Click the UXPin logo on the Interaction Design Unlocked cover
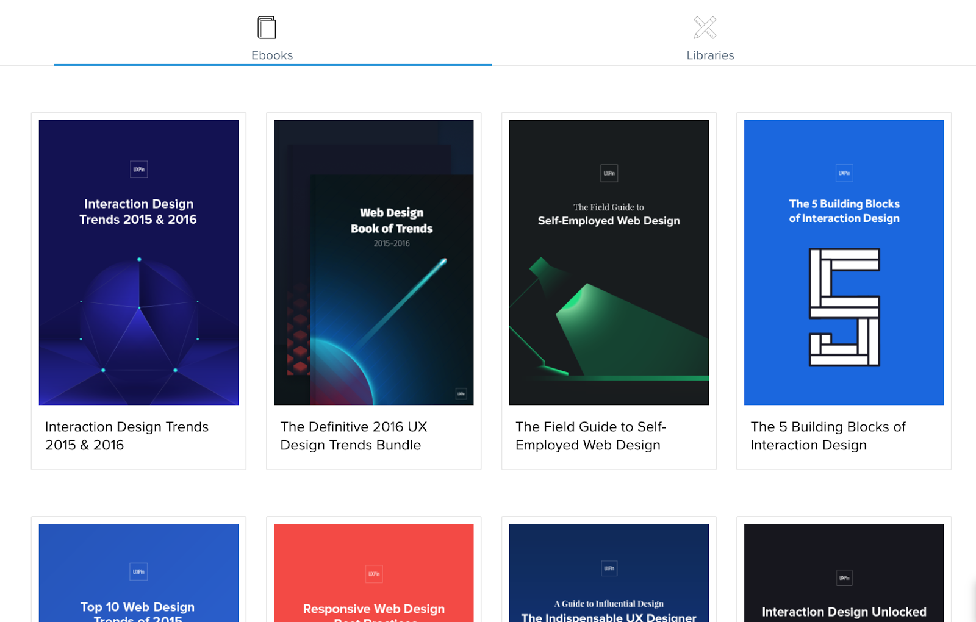This screenshot has height=622, width=976. [x=844, y=577]
